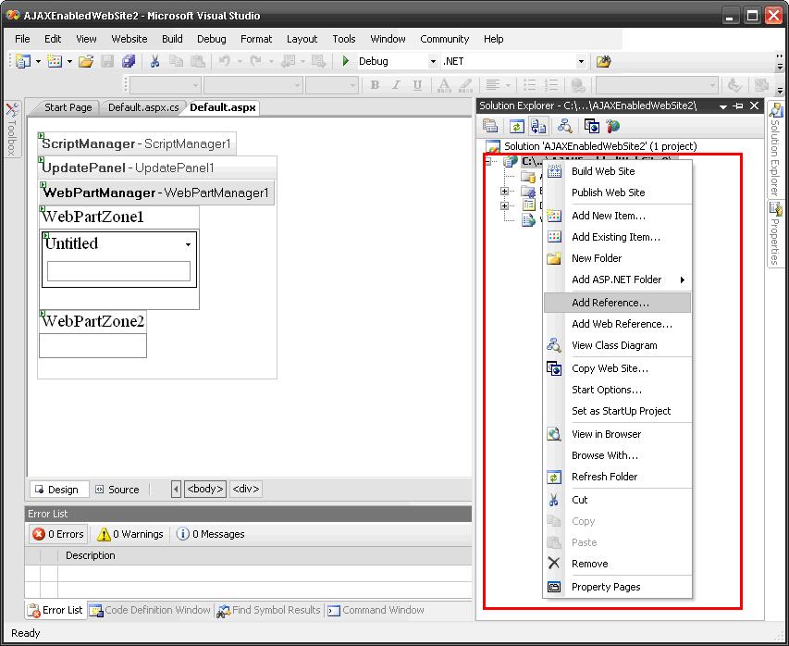Click the Open File folder icon
Screen dimensions: 789x646
tap(86, 61)
